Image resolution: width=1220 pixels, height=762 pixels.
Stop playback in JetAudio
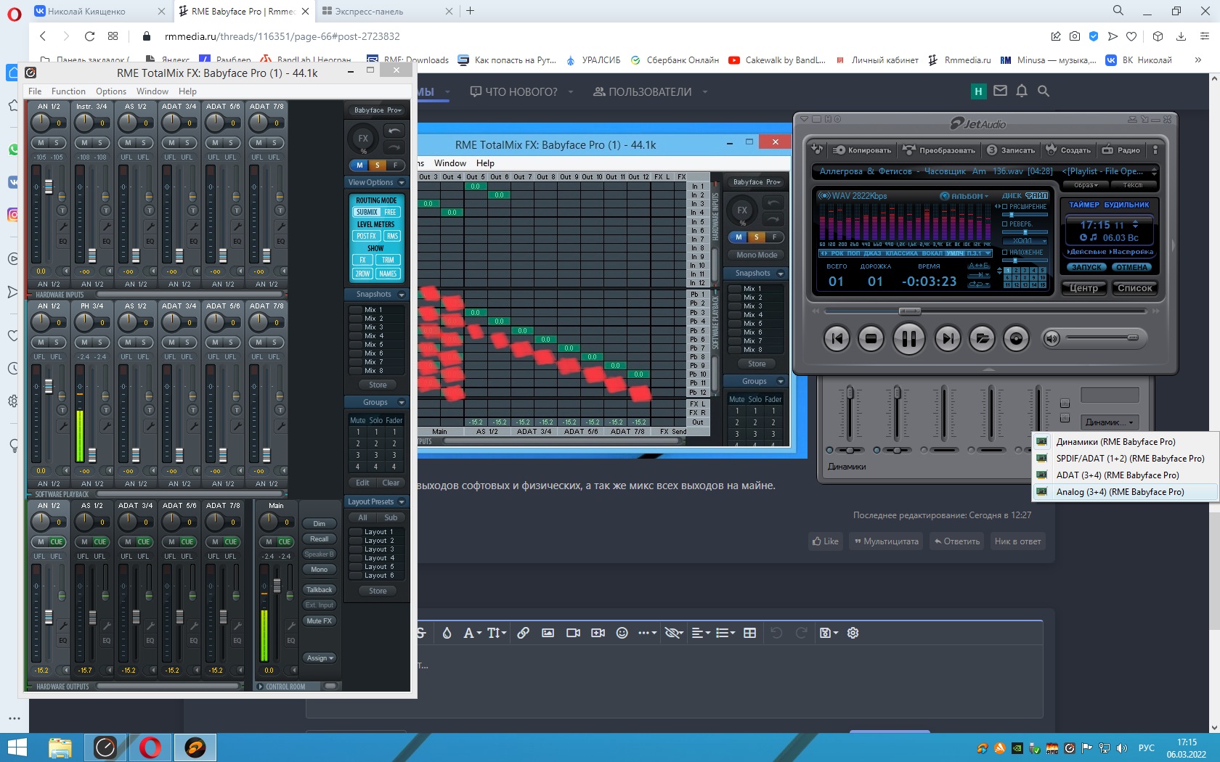[x=871, y=337]
